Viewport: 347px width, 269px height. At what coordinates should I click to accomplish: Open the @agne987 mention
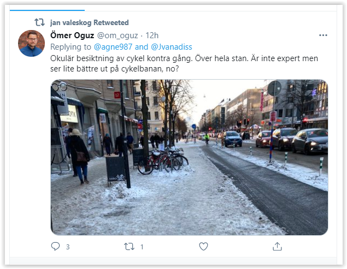[x=113, y=47]
